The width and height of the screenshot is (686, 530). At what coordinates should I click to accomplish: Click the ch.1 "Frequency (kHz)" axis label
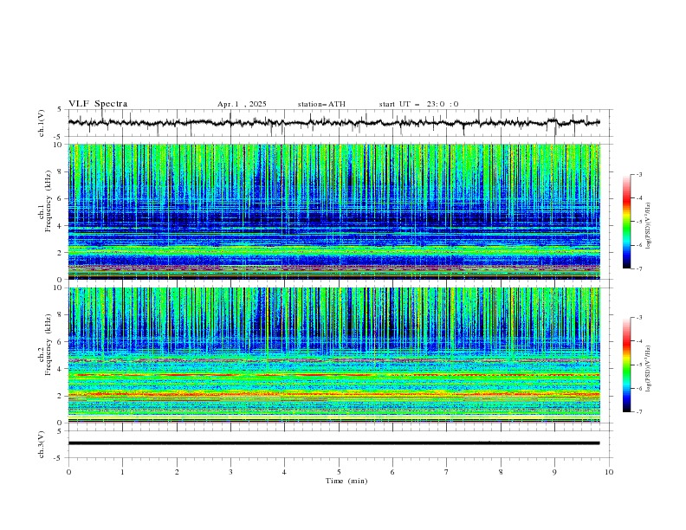49,202
